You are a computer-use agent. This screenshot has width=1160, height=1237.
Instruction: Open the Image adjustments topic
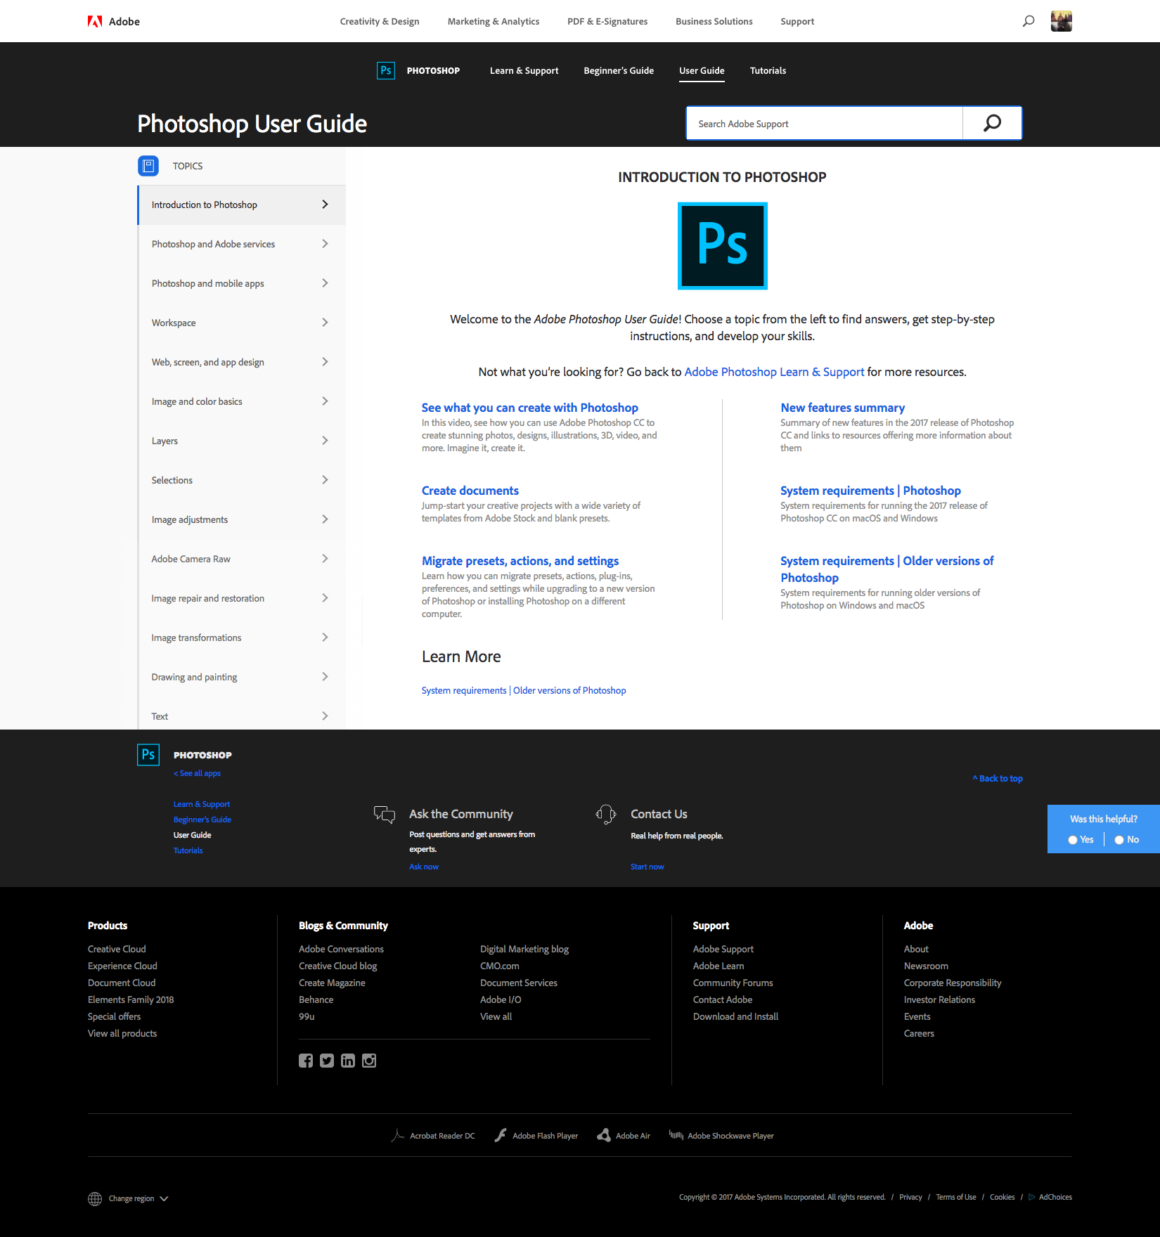click(x=242, y=519)
